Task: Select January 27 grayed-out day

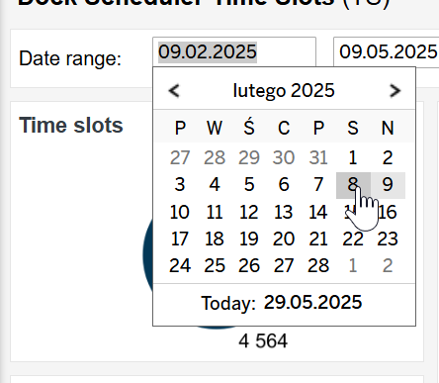Action: click(180, 157)
